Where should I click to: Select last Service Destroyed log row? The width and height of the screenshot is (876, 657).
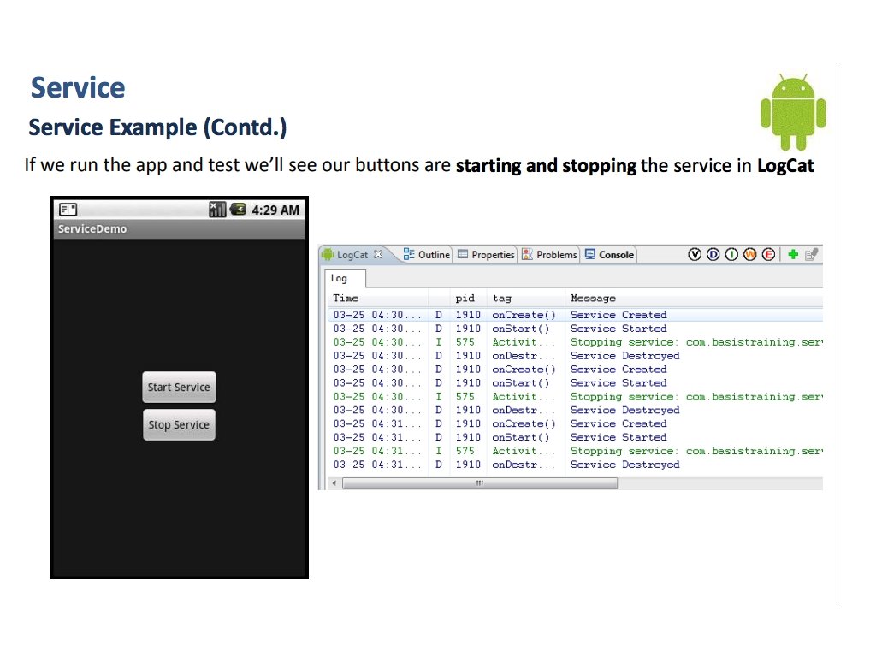[x=575, y=465]
